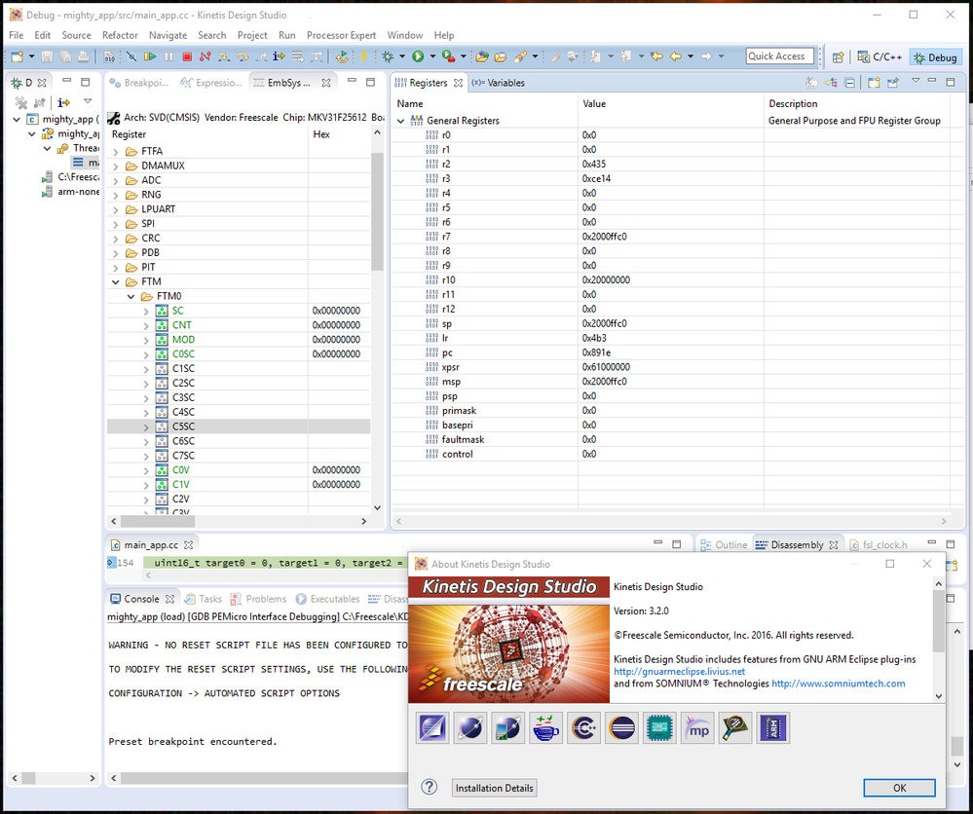Click the Open Perspective icon
The image size is (973, 814).
838,57
